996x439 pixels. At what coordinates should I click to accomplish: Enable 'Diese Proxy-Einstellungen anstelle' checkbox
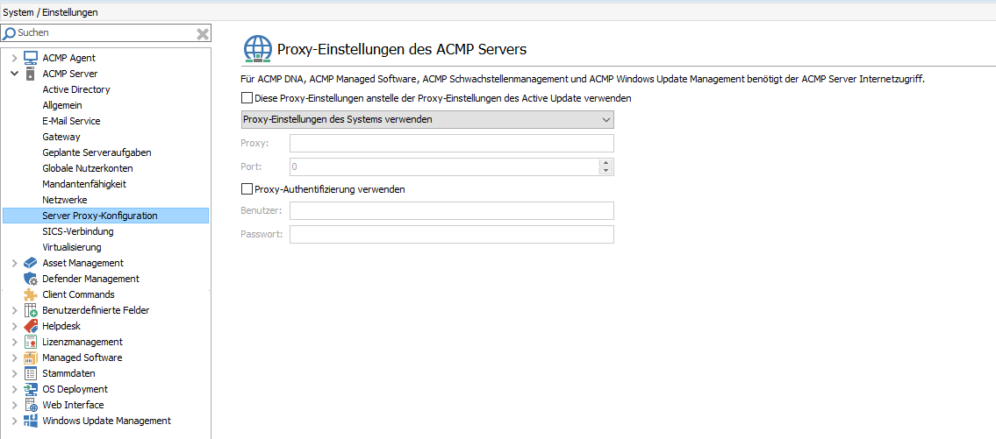(247, 98)
